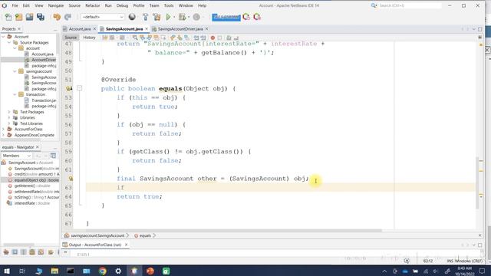Viewport: 491px width, 276px height.
Task: Select Account.java in project tree
Action: (x=43, y=54)
